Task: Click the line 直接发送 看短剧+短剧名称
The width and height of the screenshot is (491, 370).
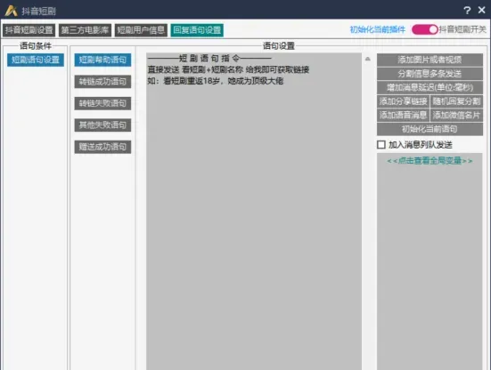Action: coord(228,69)
